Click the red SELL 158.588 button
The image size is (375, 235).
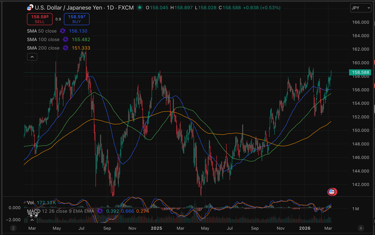39,19
